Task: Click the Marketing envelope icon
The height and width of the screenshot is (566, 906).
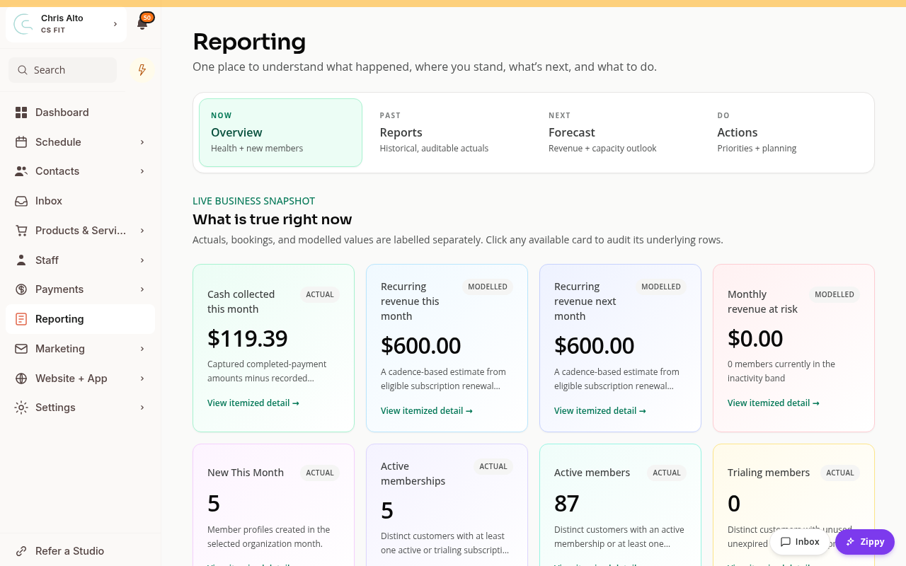Action: click(x=21, y=349)
